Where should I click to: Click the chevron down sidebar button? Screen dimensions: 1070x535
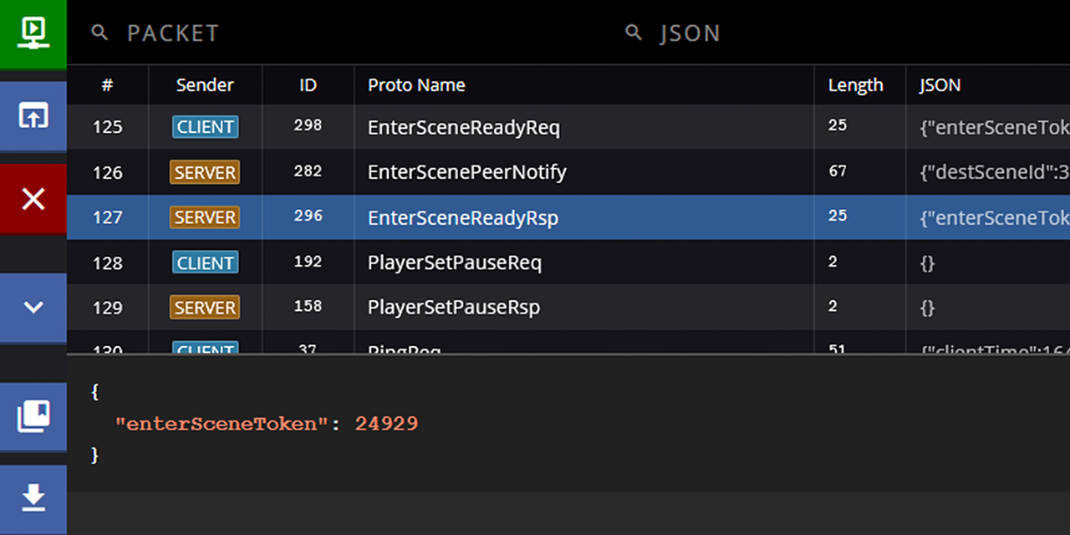pos(33,307)
